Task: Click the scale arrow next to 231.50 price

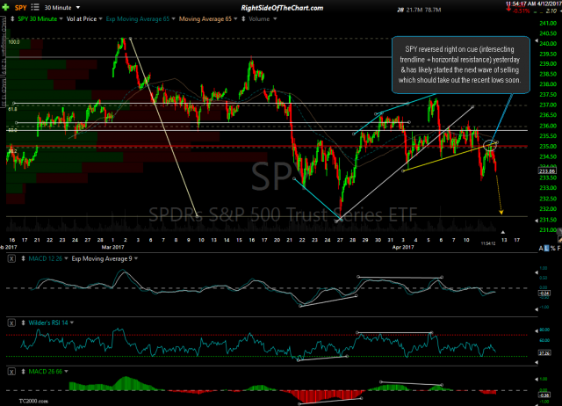Action: coord(537,221)
